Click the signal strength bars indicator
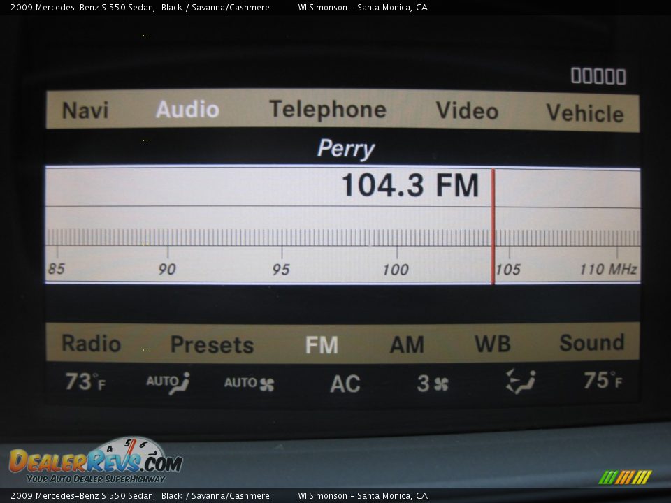This screenshot has height=503, width=671. [598, 76]
